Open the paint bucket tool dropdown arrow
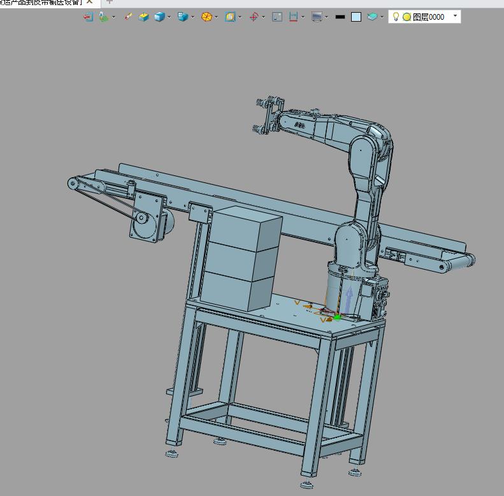Image resolution: width=504 pixels, height=496 pixels. [x=114, y=17]
